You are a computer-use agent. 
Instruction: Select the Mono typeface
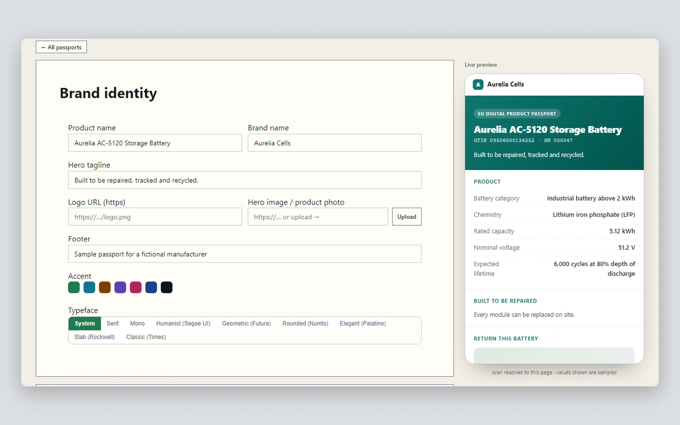tap(137, 323)
